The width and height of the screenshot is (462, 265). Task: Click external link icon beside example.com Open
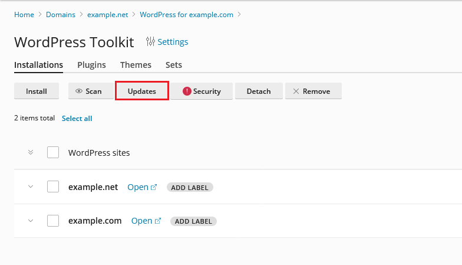[158, 221]
